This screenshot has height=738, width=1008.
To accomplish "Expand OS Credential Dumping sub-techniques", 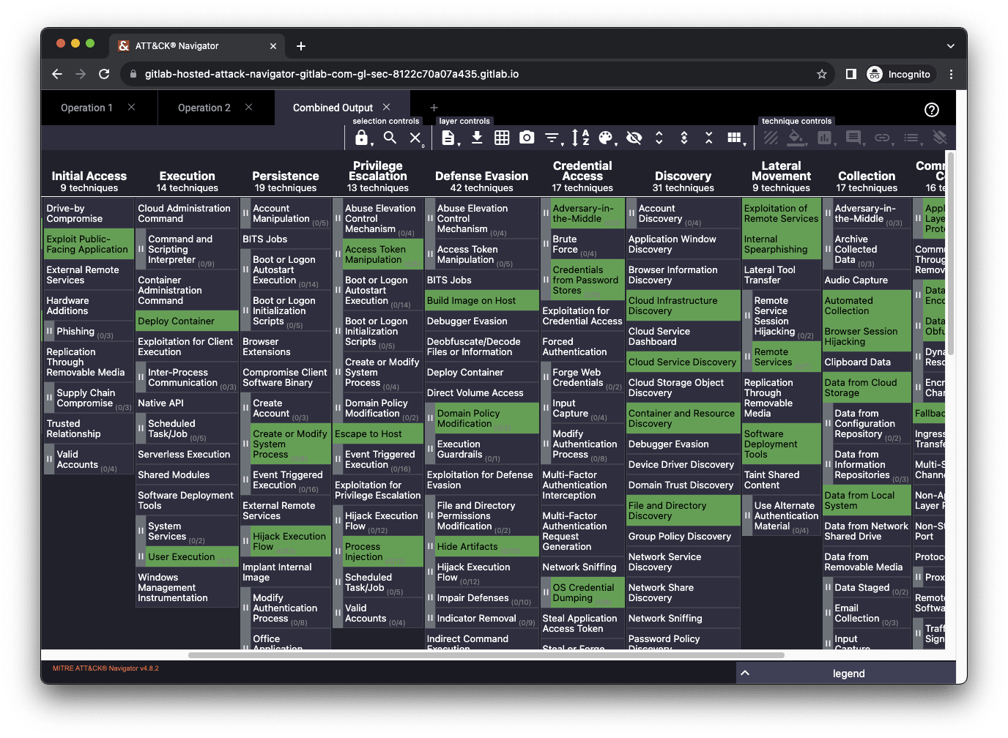I will click(x=546, y=592).
